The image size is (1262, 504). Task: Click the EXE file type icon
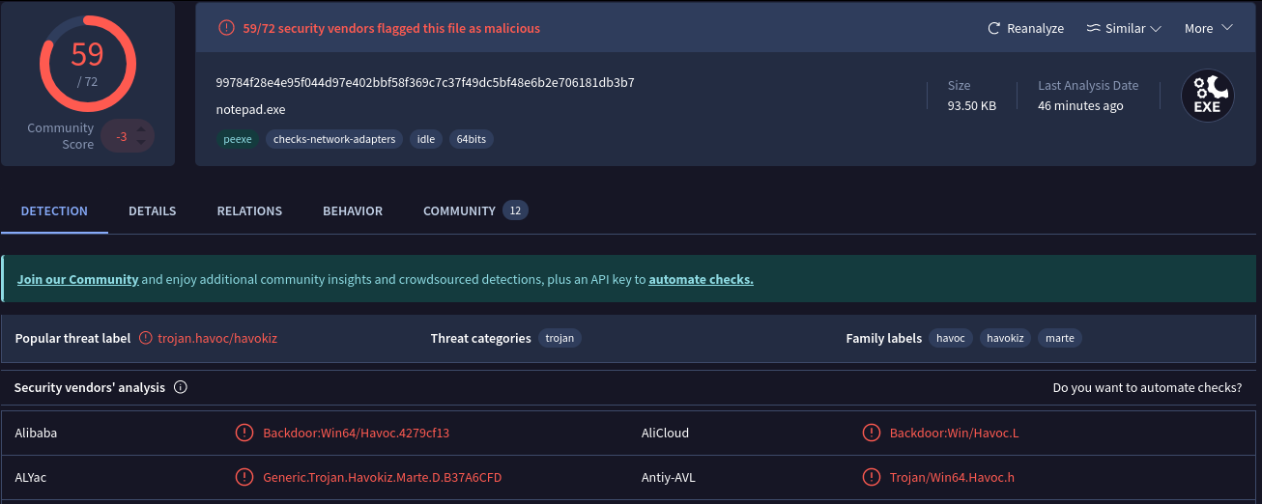[1208, 96]
